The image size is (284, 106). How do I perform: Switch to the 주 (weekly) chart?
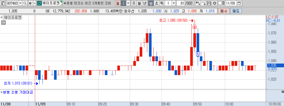(x=134, y=3)
